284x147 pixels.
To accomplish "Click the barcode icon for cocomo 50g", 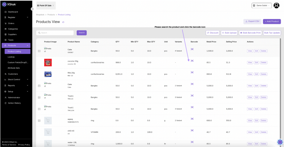I will 192,61.
